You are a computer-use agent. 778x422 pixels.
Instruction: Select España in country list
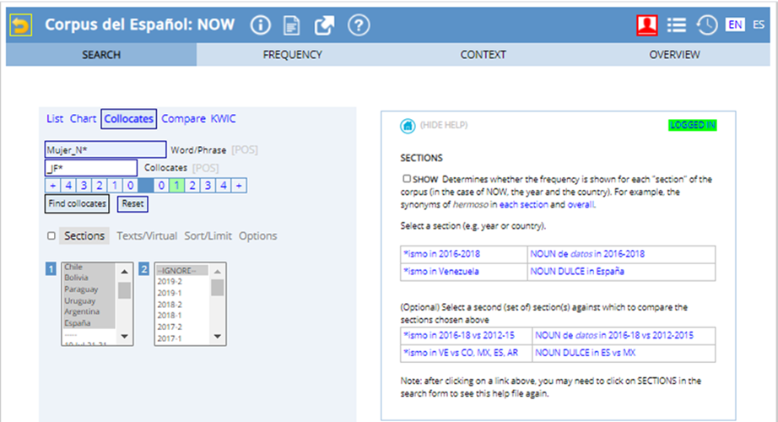[79, 323]
